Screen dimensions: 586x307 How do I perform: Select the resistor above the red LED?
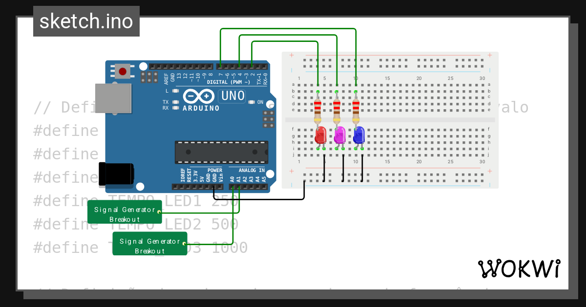[318, 110]
